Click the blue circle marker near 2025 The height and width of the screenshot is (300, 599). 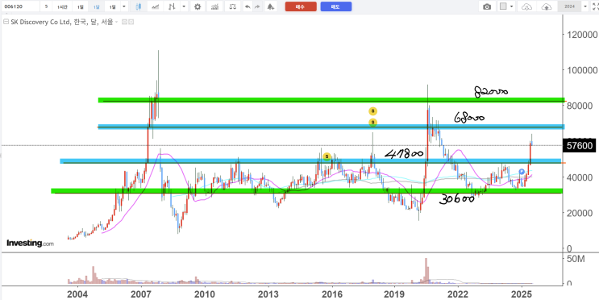pyautogui.click(x=522, y=172)
